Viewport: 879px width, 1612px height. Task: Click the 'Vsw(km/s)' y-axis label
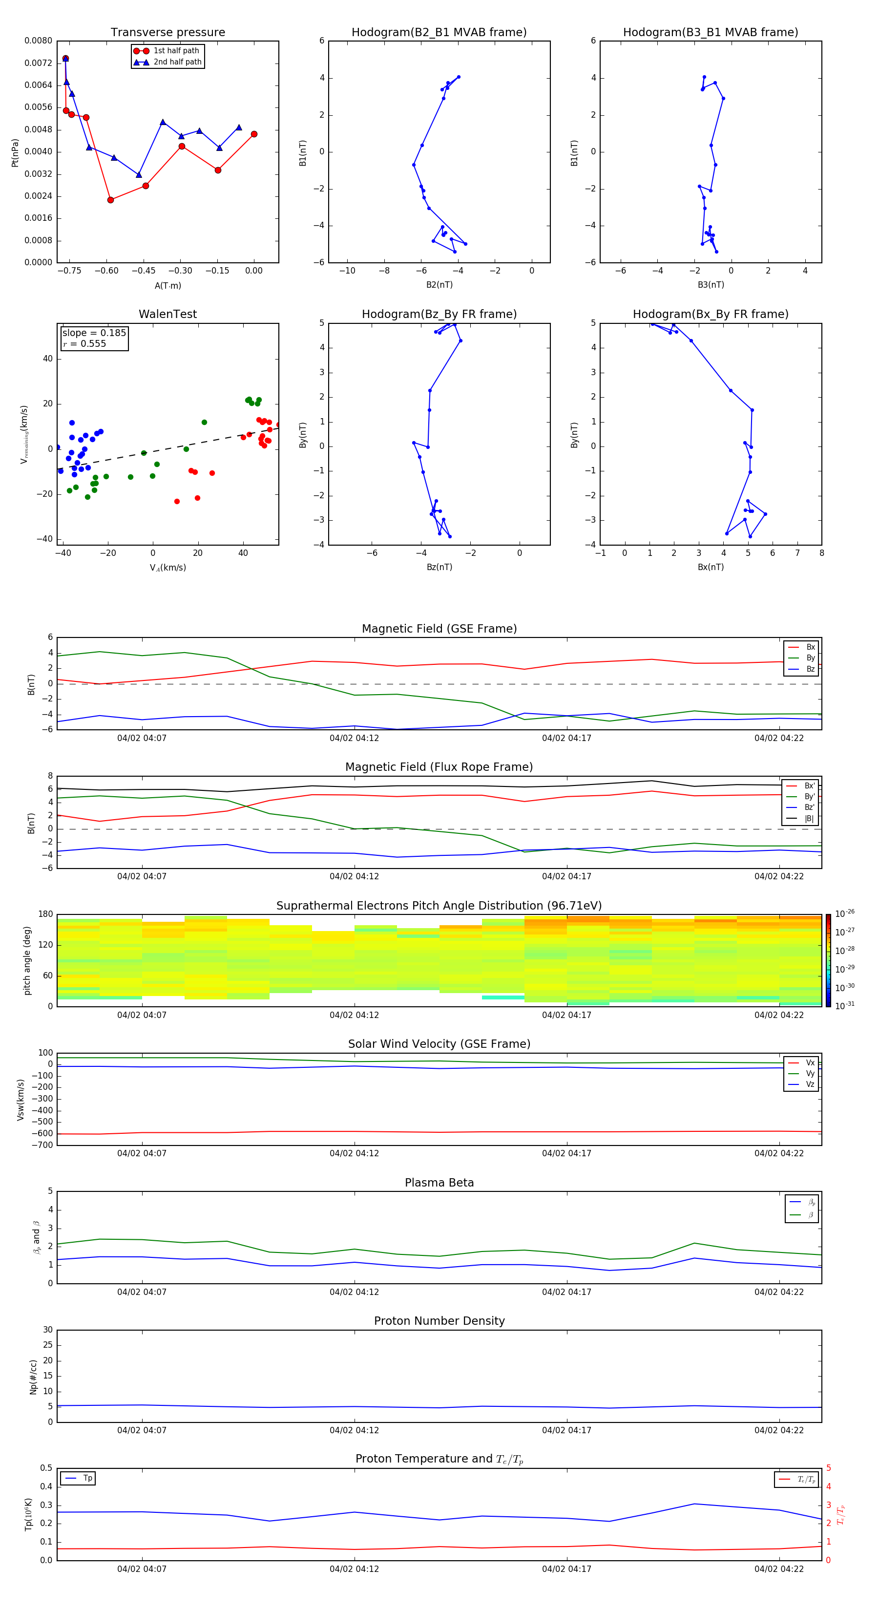[21, 1100]
